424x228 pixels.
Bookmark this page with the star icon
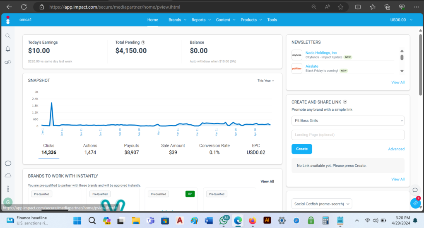340,7
